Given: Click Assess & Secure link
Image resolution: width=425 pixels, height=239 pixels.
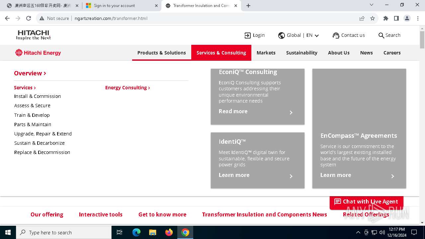Looking at the screenshot, I should (32, 106).
